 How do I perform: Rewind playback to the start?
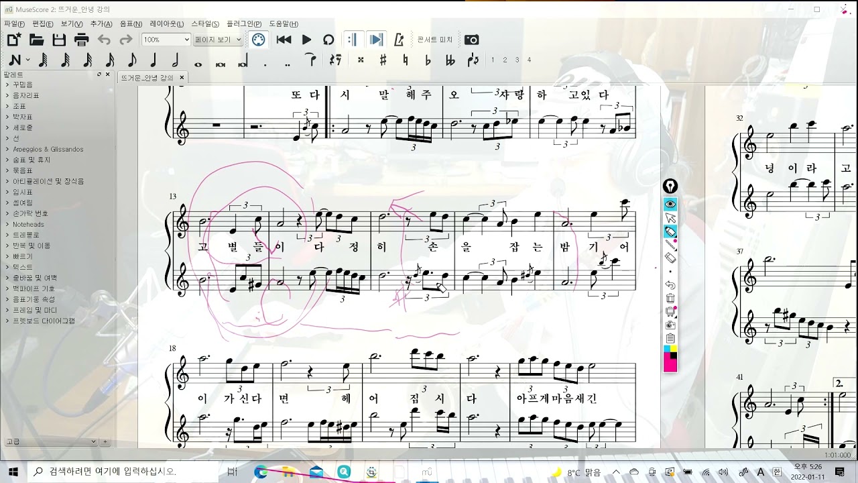pos(284,40)
